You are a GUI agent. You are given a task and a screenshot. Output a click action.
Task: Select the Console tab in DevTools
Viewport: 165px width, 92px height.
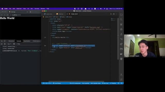tap(19, 41)
